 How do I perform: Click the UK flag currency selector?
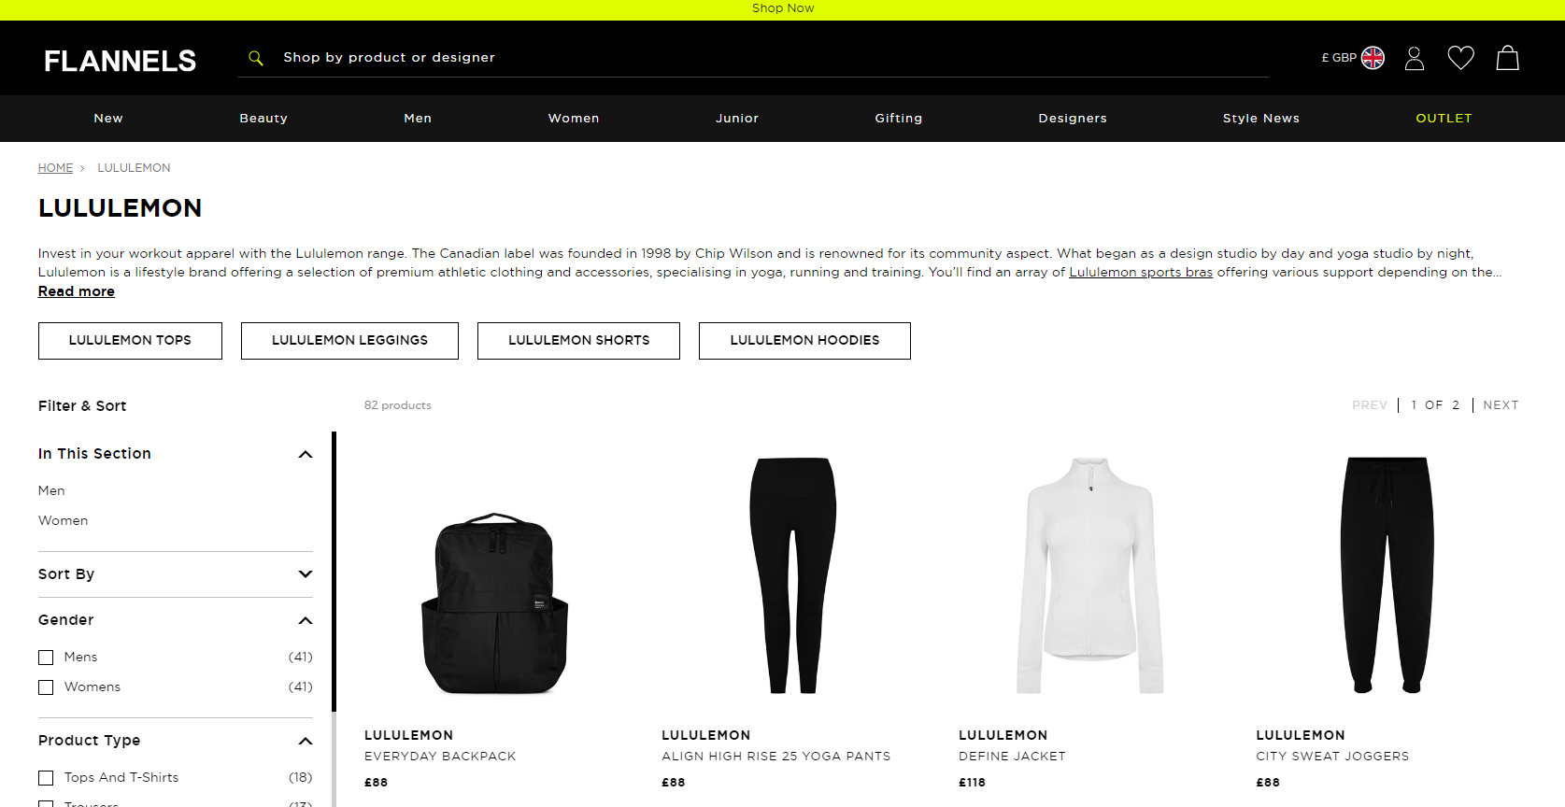pos(1373,58)
